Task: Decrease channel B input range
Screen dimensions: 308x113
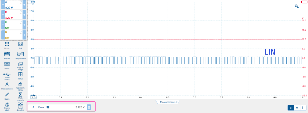Action: (x=3, y=15)
